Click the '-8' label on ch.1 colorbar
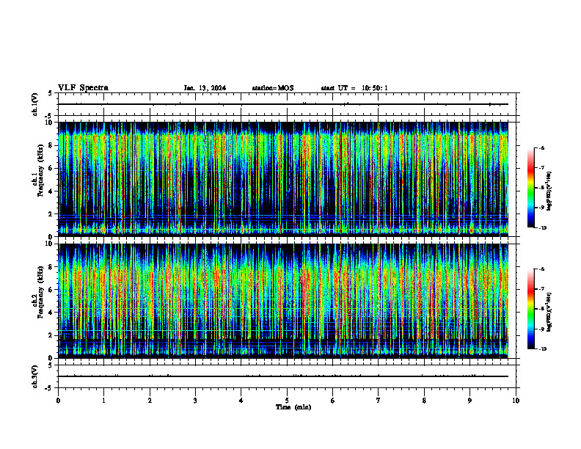The image size is (581, 449). click(x=542, y=188)
